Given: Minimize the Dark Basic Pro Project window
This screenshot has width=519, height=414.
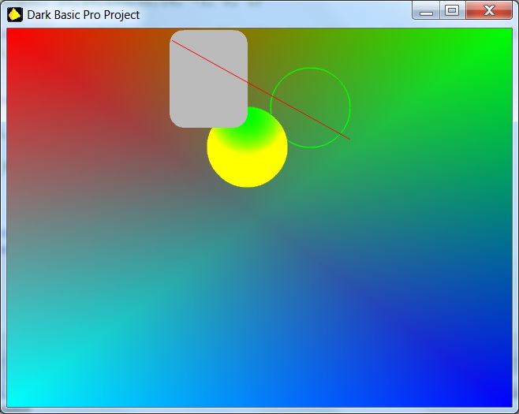Looking at the screenshot, I should 426,10.
